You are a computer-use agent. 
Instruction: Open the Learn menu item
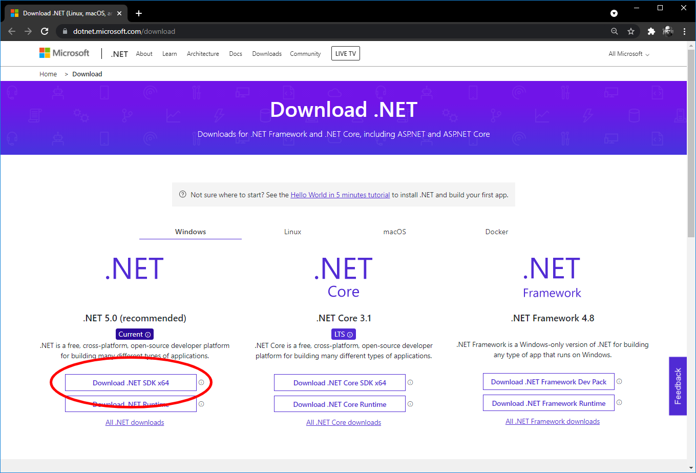pyautogui.click(x=170, y=54)
